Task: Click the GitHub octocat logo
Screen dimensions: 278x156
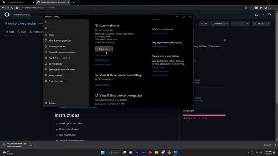Action: pos(7,14)
